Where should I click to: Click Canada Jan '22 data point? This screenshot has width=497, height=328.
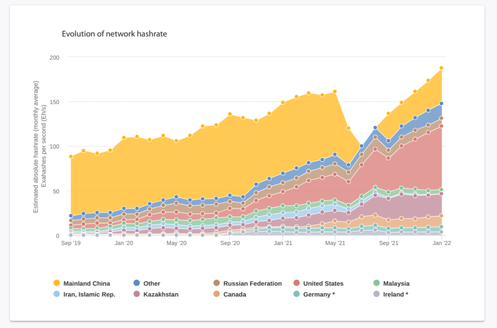(x=441, y=216)
